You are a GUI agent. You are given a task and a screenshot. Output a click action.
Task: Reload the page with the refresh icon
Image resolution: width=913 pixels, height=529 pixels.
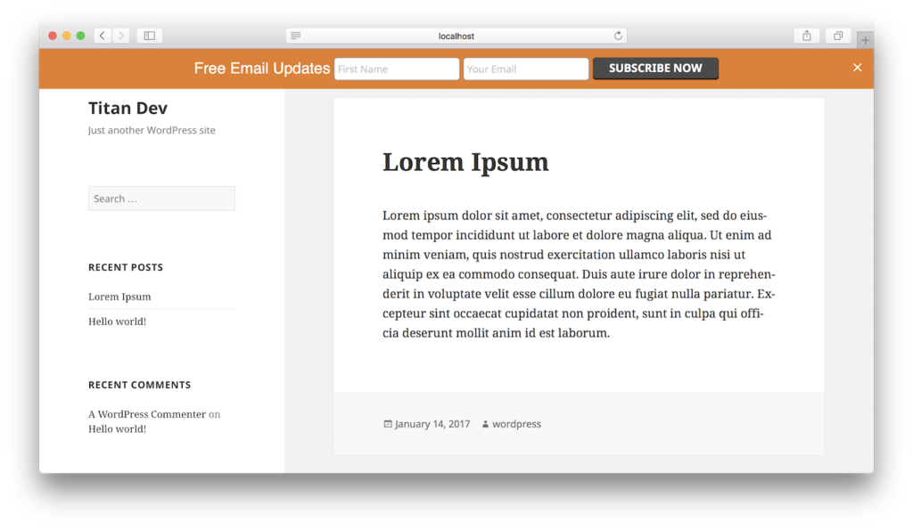tap(618, 36)
